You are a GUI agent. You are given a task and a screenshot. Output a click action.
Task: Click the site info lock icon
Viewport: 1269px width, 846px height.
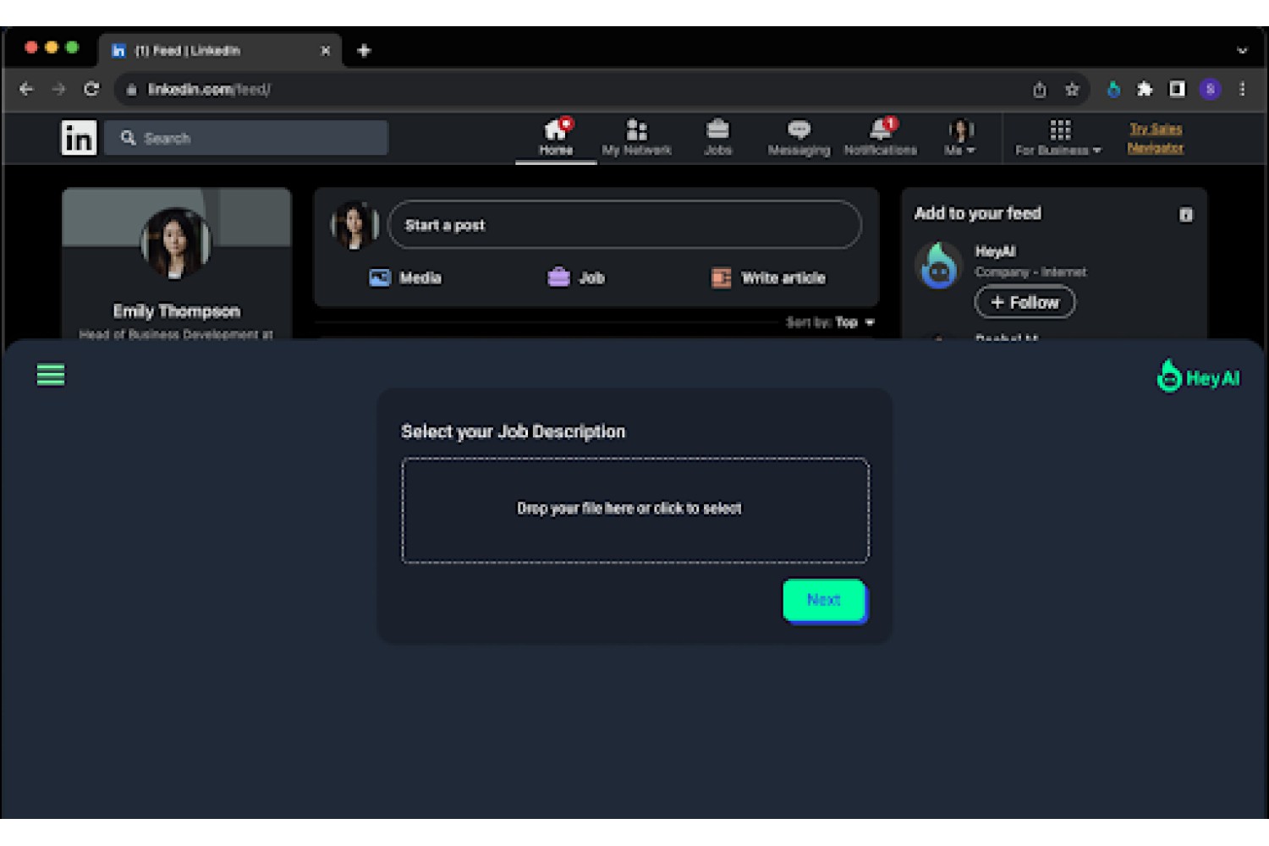coord(131,90)
